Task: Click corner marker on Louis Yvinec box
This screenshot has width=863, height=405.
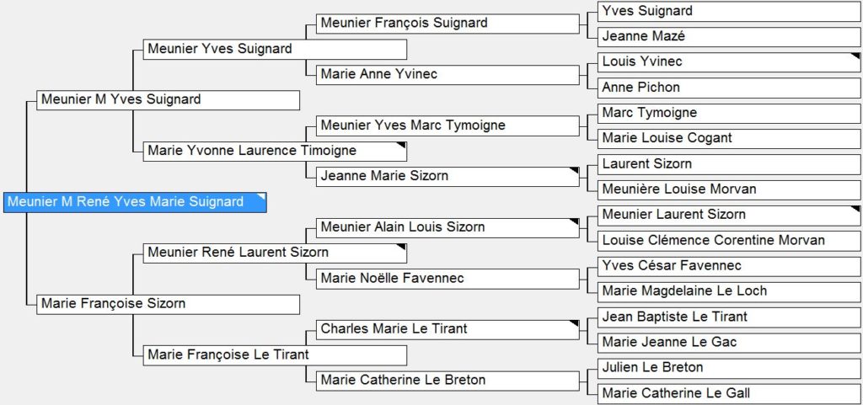Action: click(x=856, y=56)
